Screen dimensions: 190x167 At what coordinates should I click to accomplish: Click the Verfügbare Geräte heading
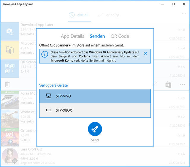click(53, 85)
